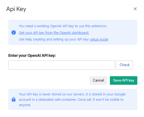Viewport: 144px width, 117px height.
Task: Click the blue info circle icon
Action: (x=14, y=33)
